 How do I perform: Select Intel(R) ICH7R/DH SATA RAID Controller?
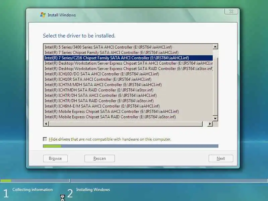point(128,101)
